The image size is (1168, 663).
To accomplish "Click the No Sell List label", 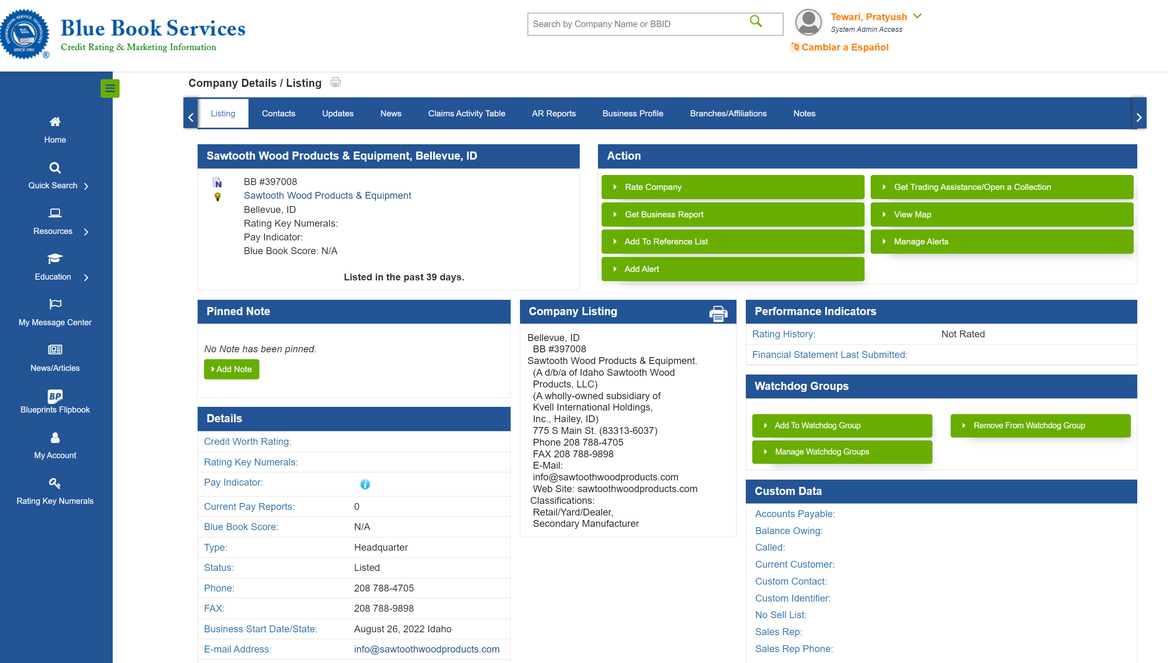I will [x=781, y=615].
